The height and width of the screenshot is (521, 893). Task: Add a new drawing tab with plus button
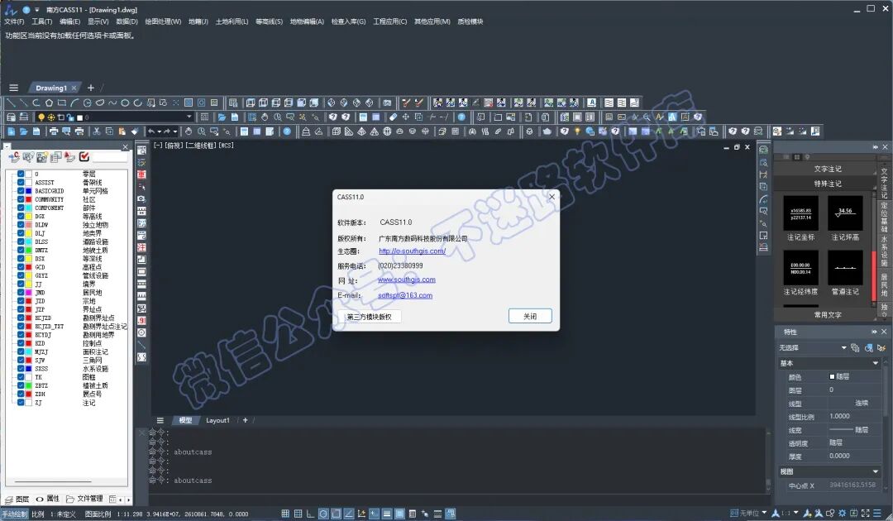pyautogui.click(x=91, y=88)
